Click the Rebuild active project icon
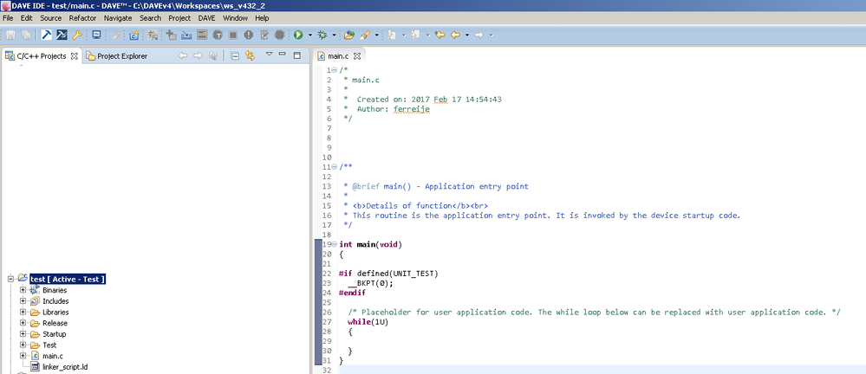The width and height of the screenshot is (866, 374). click(x=62, y=35)
